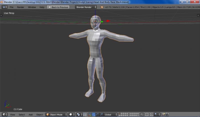Select the scale manipulator icon
Screen dimensions: 200x117
(101, 115)
